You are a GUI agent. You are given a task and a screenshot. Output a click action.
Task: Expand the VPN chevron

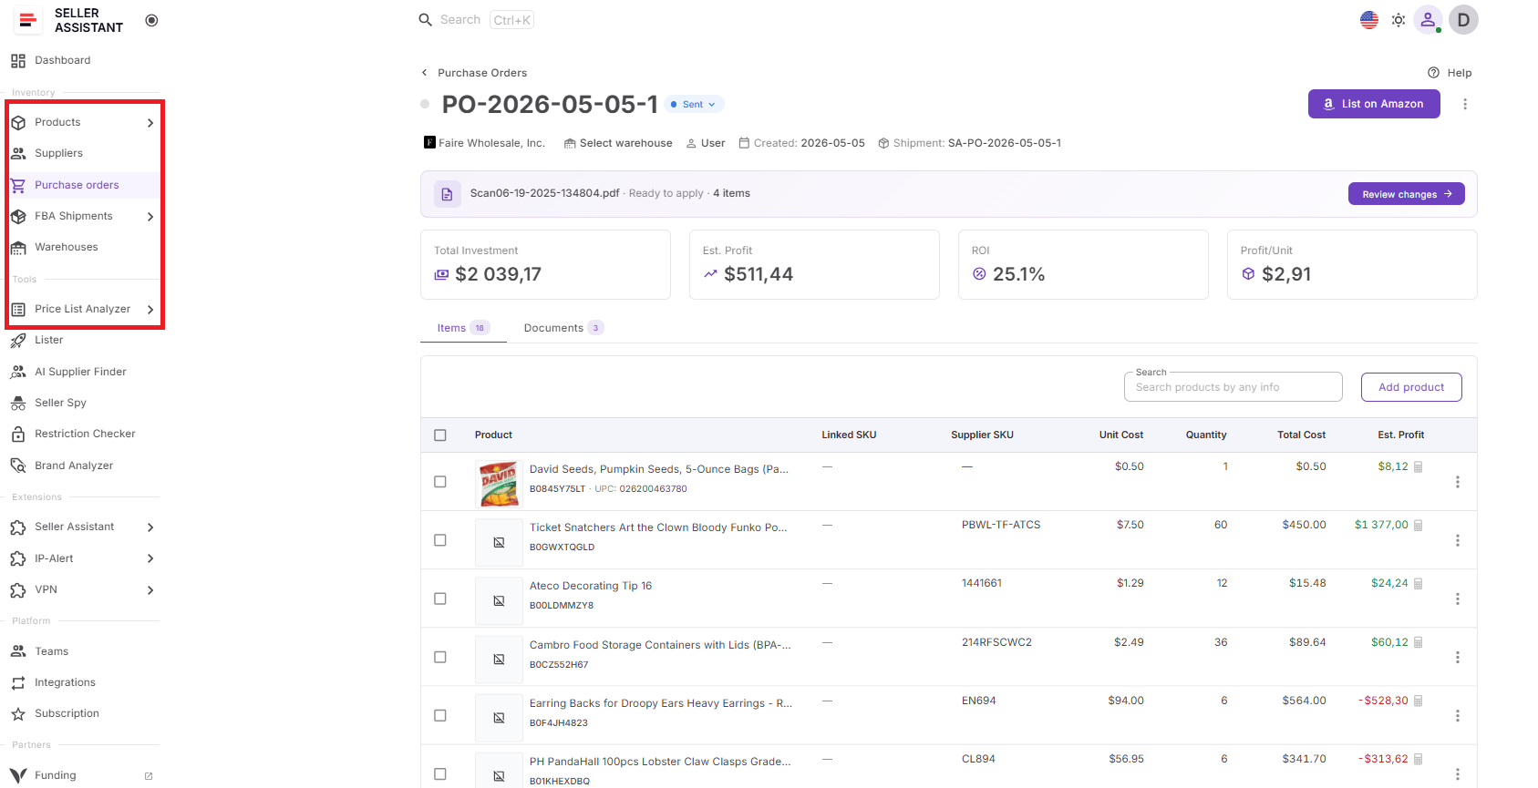coord(150,590)
